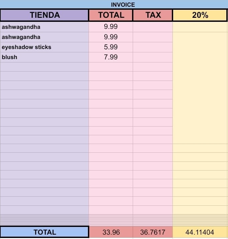This screenshot has width=228, height=239.
Task: Click the first 9.99 price cell
Action: pos(111,27)
